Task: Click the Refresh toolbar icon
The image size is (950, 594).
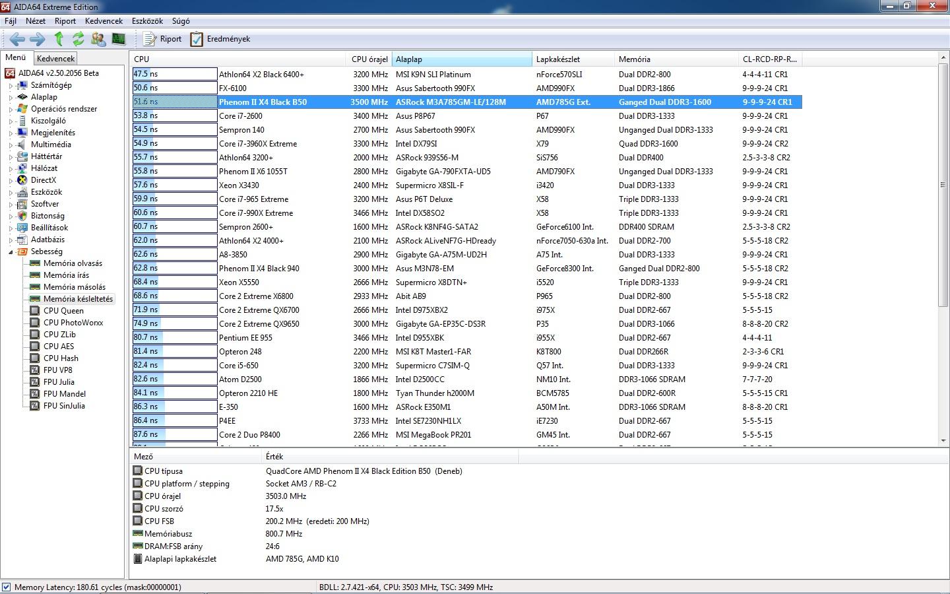Action: 79,39
